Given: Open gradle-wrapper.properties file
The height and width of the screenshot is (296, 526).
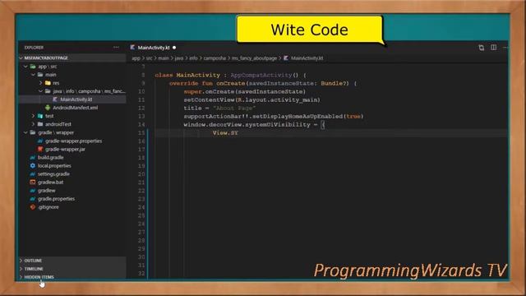Looking at the screenshot, I should pyautogui.click(x=73, y=141).
